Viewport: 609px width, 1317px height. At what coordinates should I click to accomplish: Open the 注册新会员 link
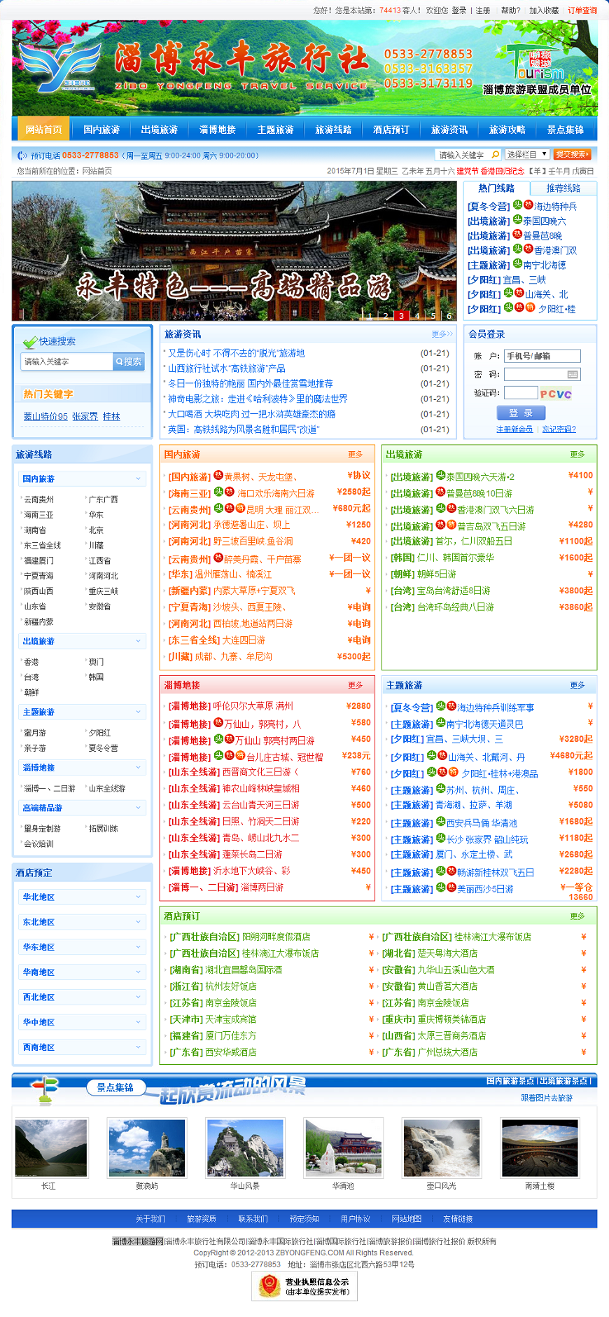pyautogui.click(x=514, y=429)
